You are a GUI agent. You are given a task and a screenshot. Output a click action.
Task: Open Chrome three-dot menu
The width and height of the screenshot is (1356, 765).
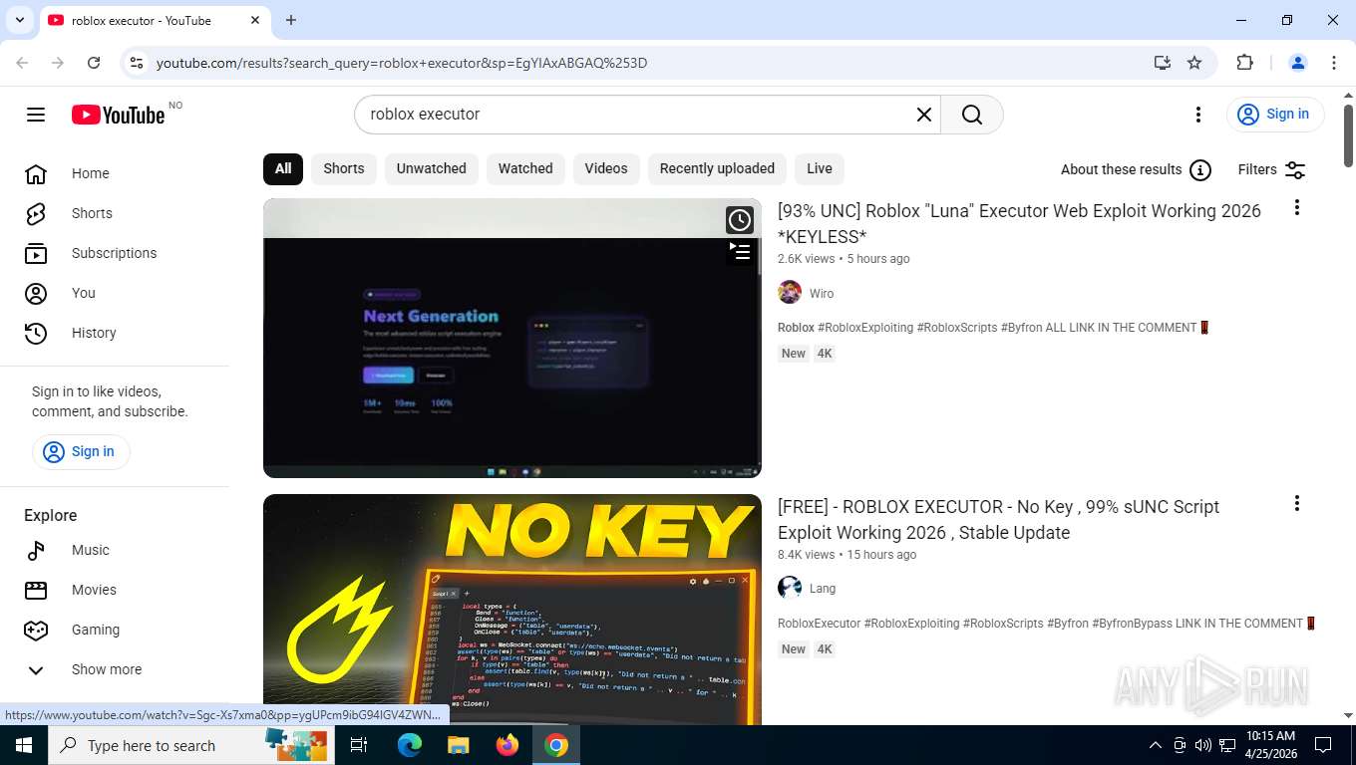click(1334, 63)
